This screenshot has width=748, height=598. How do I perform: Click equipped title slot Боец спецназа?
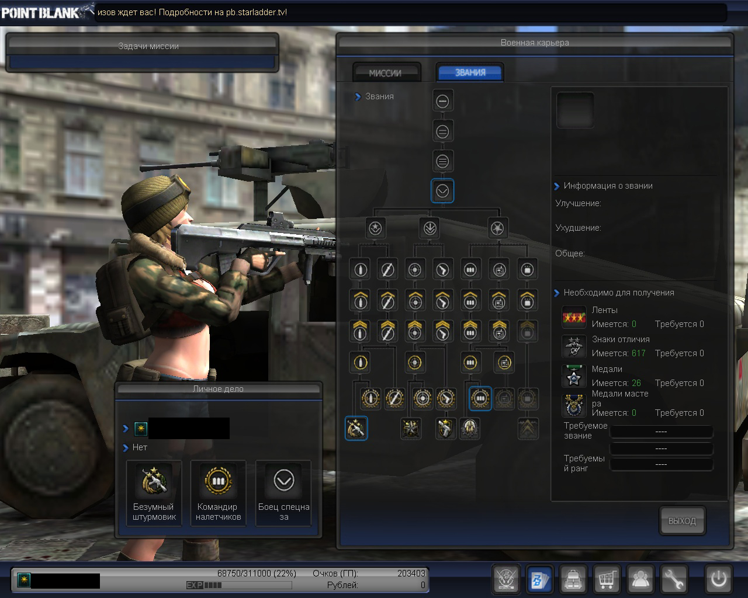[x=283, y=492]
